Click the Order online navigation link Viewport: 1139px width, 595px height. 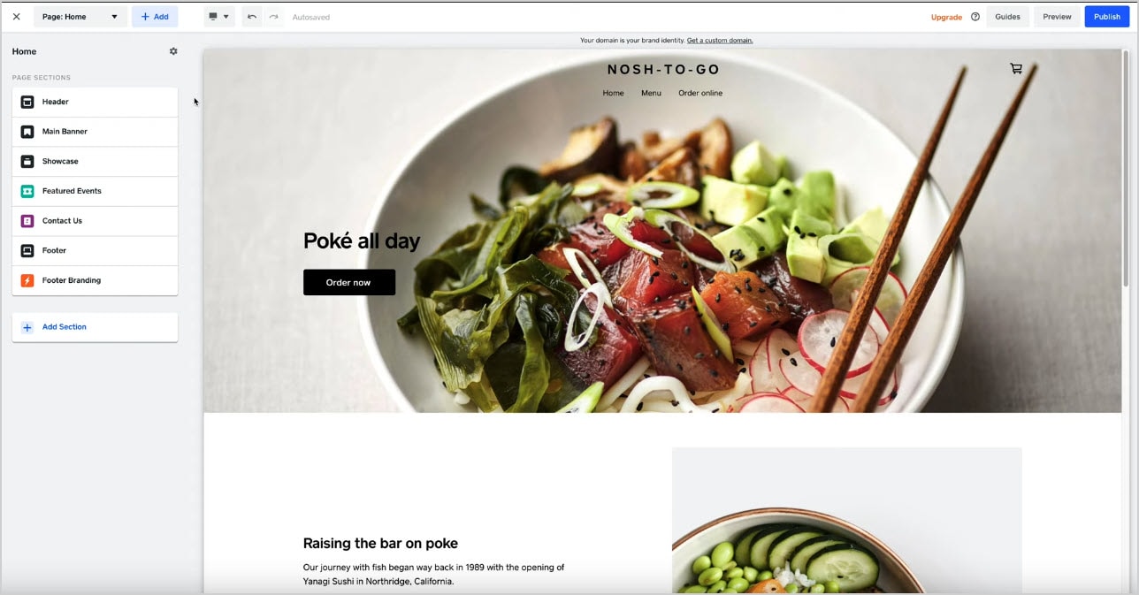click(x=700, y=93)
